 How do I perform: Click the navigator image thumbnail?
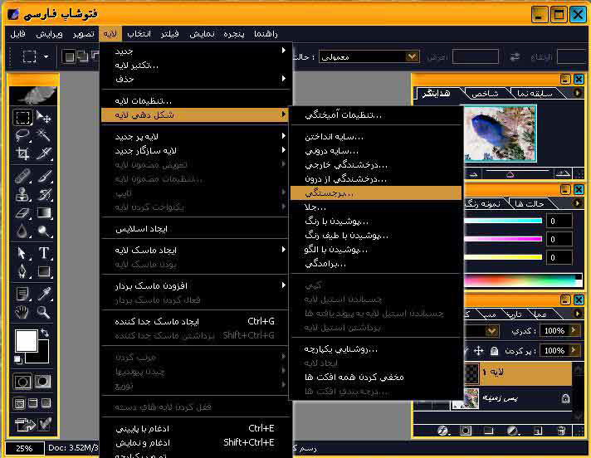coord(500,134)
